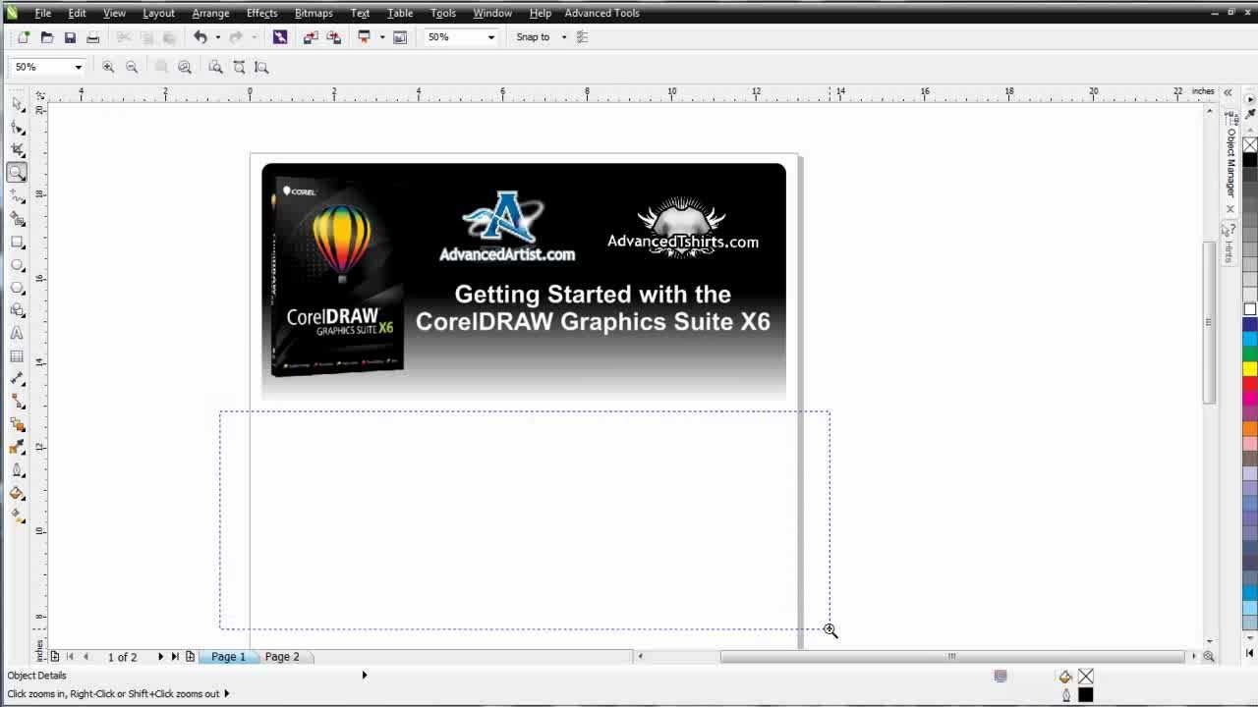Screen dimensions: 1258x707
Task: Switch to Page 1 tab
Action: tap(228, 656)
